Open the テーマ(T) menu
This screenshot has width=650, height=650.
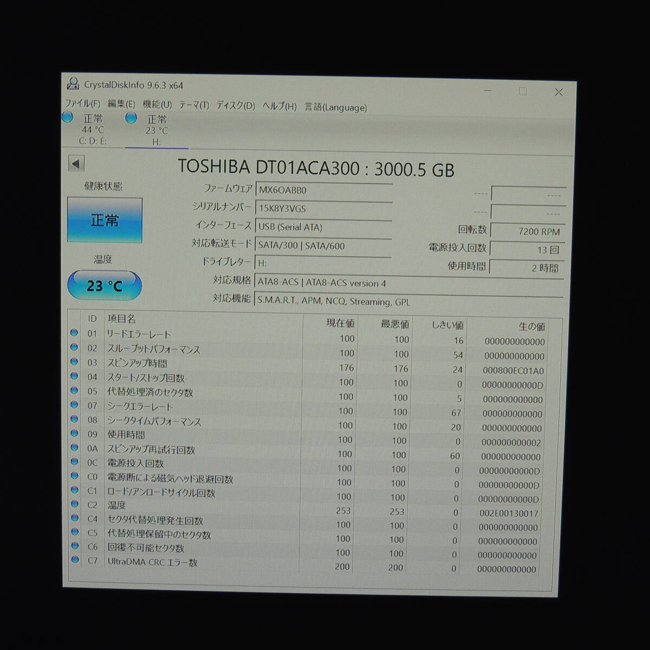194,105
